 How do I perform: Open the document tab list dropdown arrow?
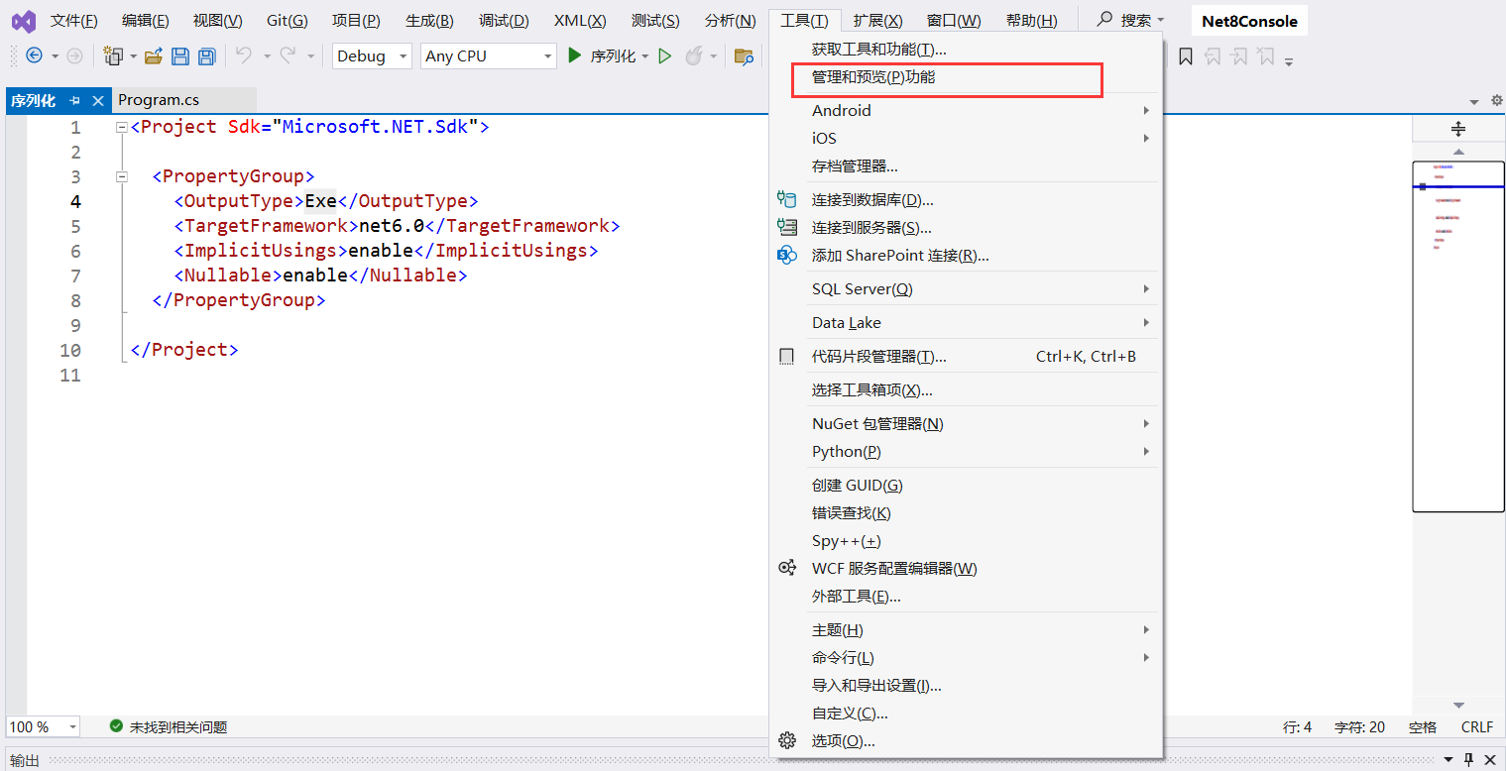click(x=1473, y=101)
